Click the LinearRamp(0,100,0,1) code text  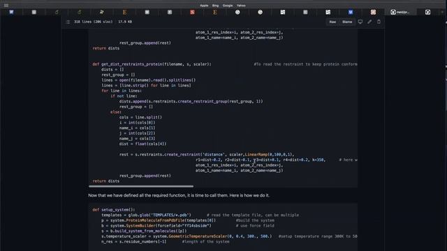coord(268,155)
